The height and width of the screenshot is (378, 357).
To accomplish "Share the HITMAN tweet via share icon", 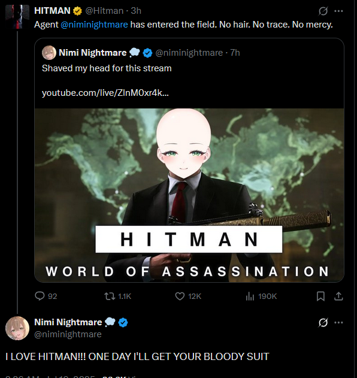I will [x=338, y=296].
